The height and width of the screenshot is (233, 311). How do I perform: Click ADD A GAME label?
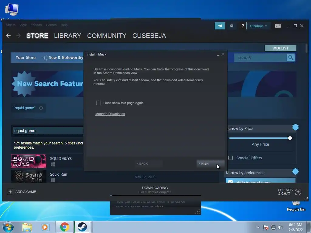[26, 192]
